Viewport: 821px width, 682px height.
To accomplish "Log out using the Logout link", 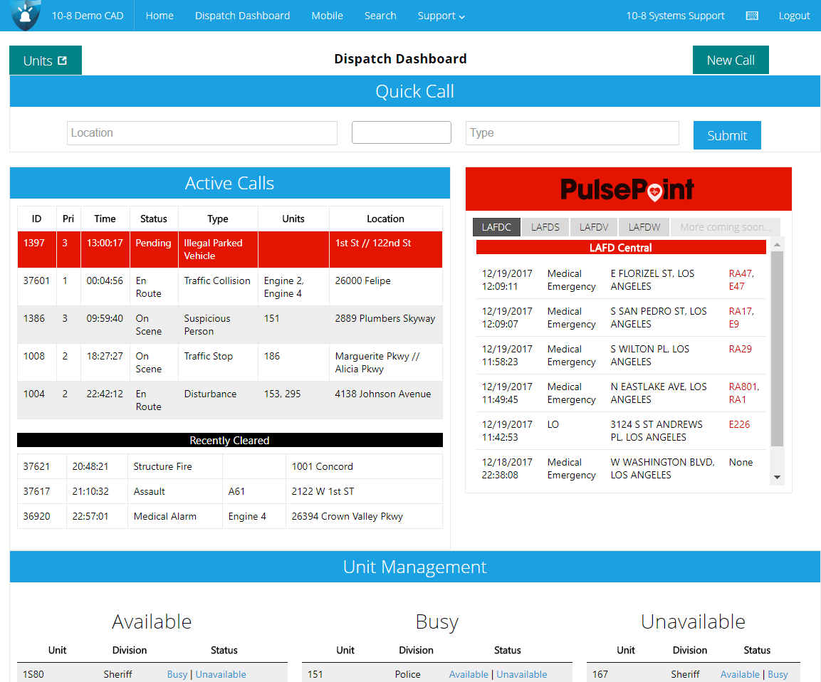I will click(794, 16).
